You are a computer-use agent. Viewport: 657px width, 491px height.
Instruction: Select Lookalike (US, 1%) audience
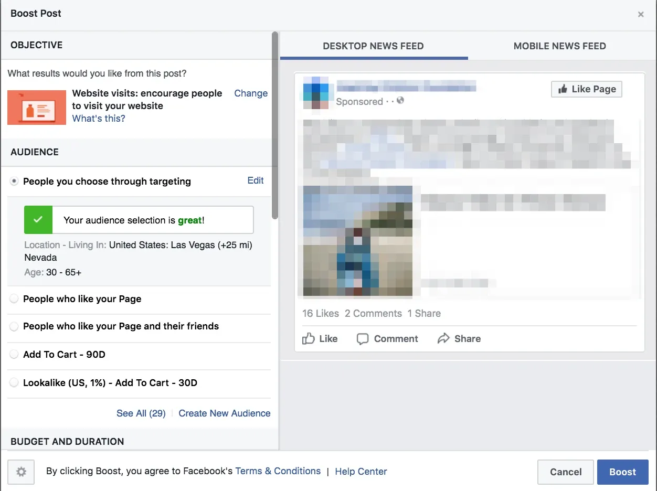(x=14, y=383)
